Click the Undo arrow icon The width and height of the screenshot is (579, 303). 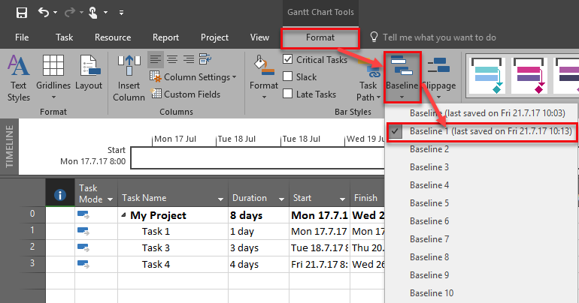click(x=44, y=12)
